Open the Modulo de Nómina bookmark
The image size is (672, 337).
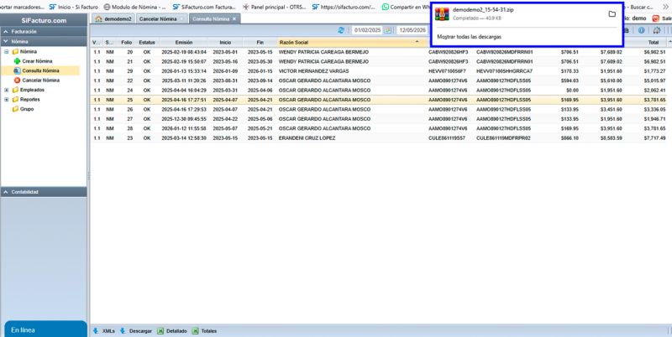click(134, 7)
